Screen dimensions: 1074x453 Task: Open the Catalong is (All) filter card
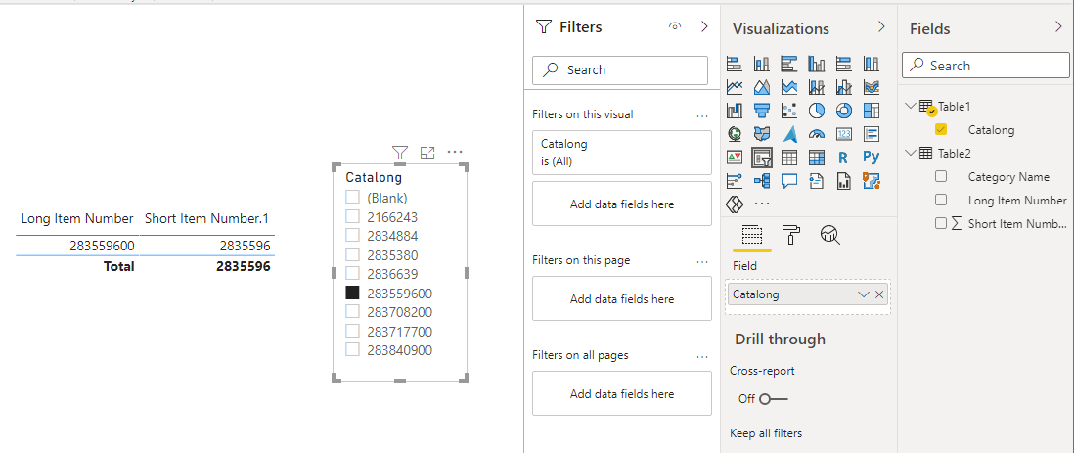click(622, 153)
